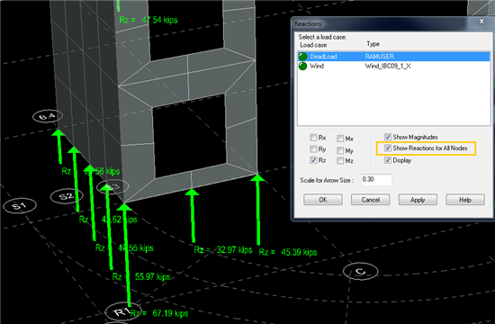Enable the Ry reaction checkbox

(x=313, y=148)
